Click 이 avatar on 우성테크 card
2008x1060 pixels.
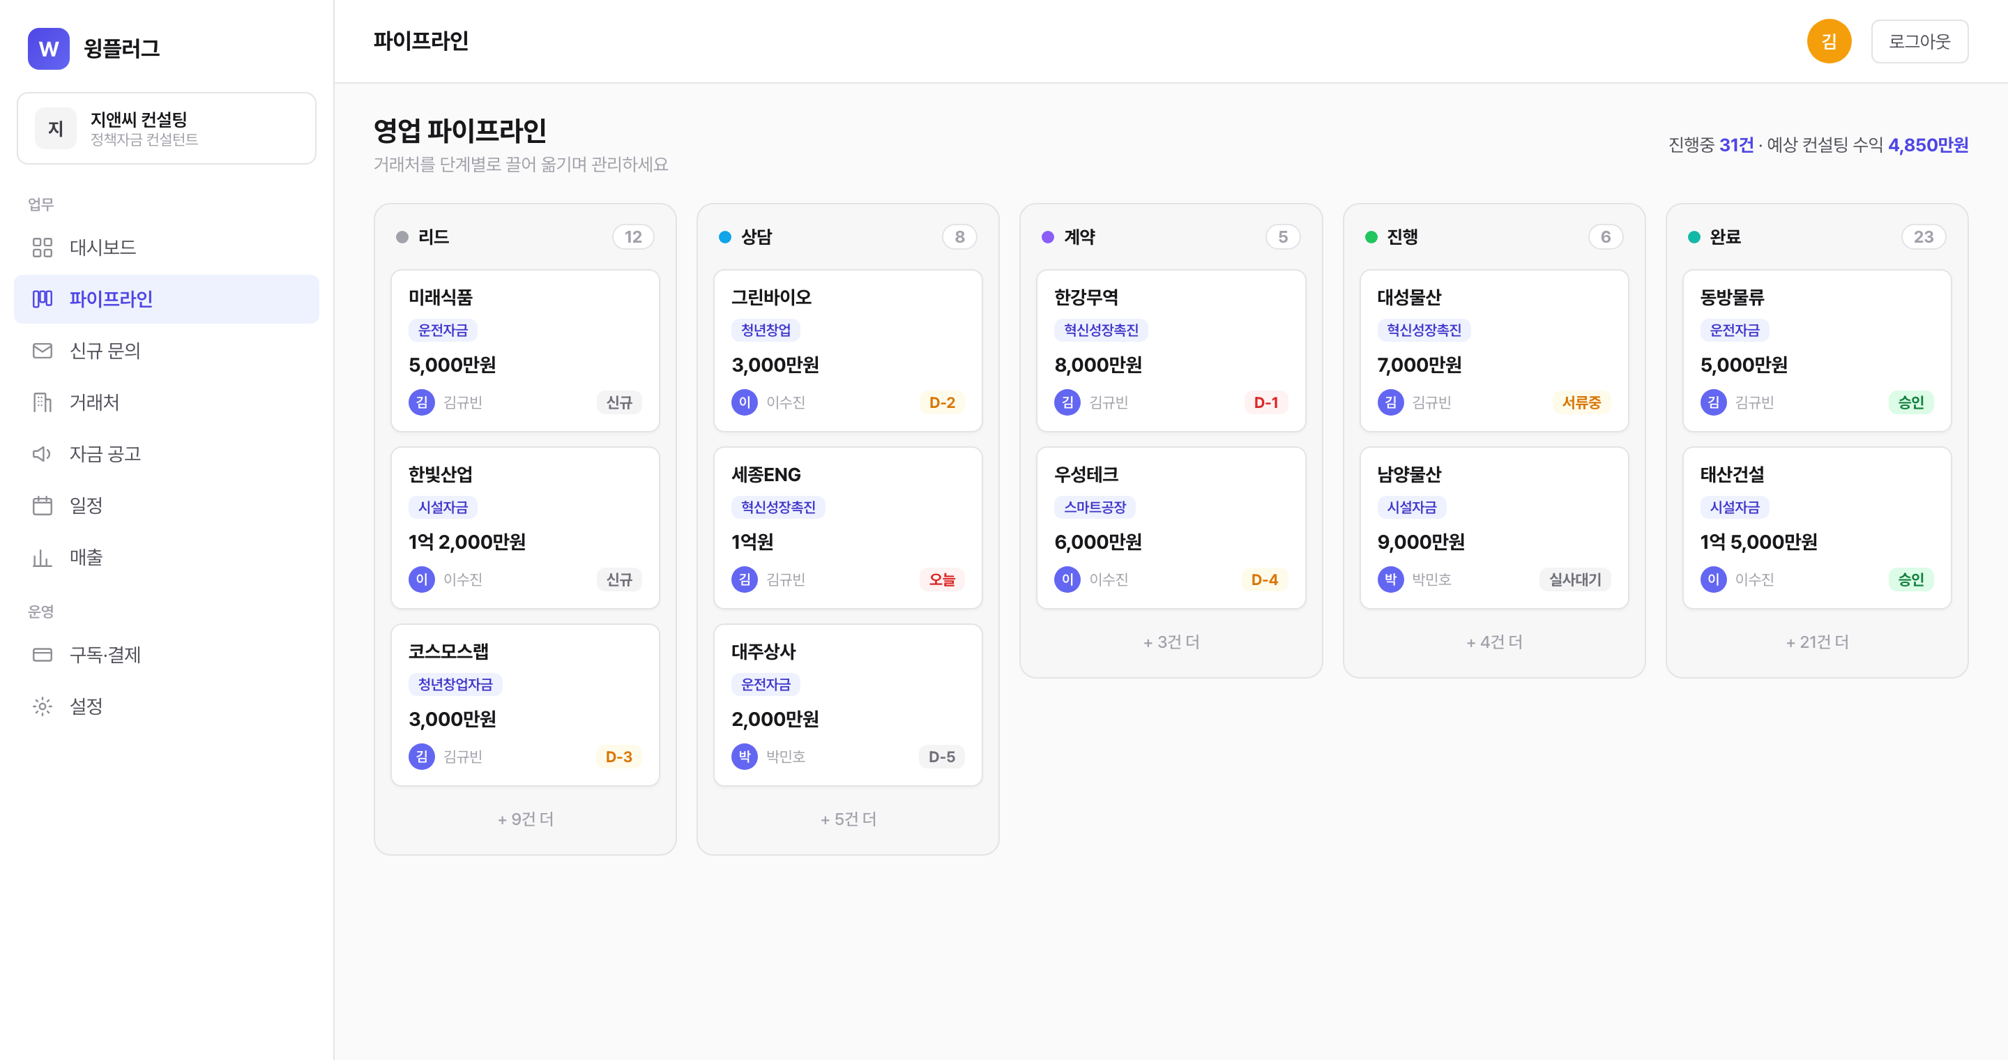coord(1067,579)
